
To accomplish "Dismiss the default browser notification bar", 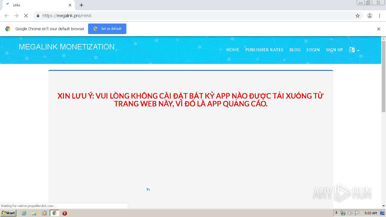I will 379,29.
